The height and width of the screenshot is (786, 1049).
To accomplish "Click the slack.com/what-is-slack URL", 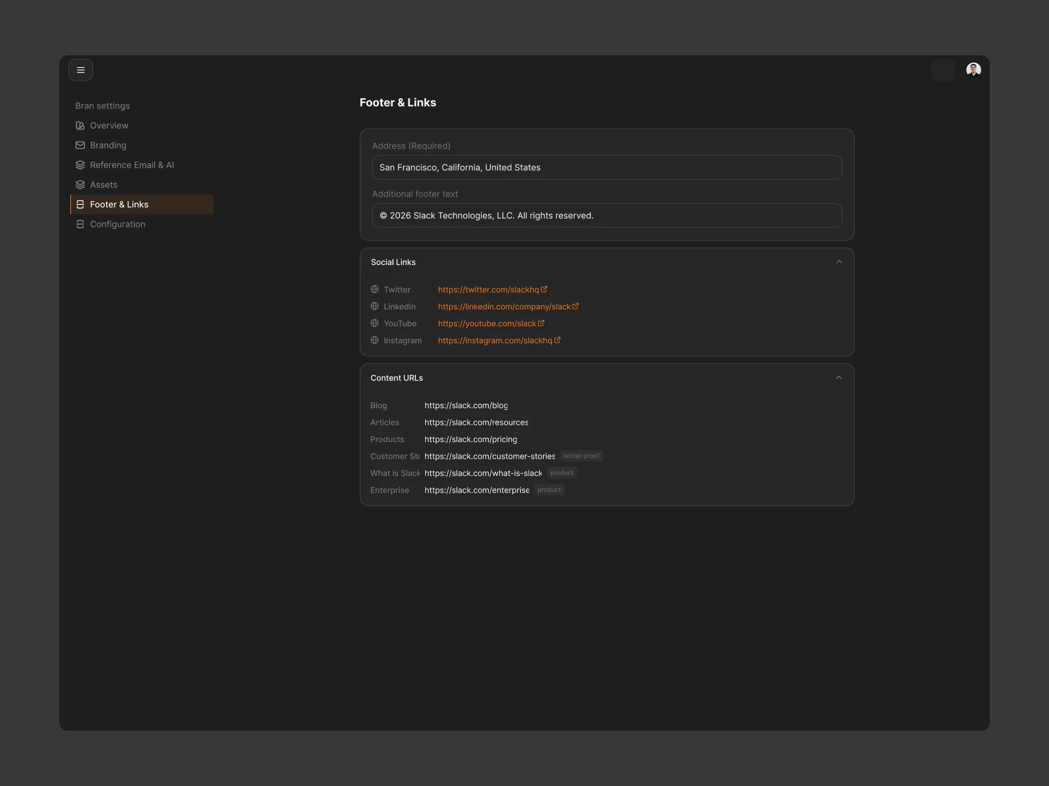I will tap(483, 473).
